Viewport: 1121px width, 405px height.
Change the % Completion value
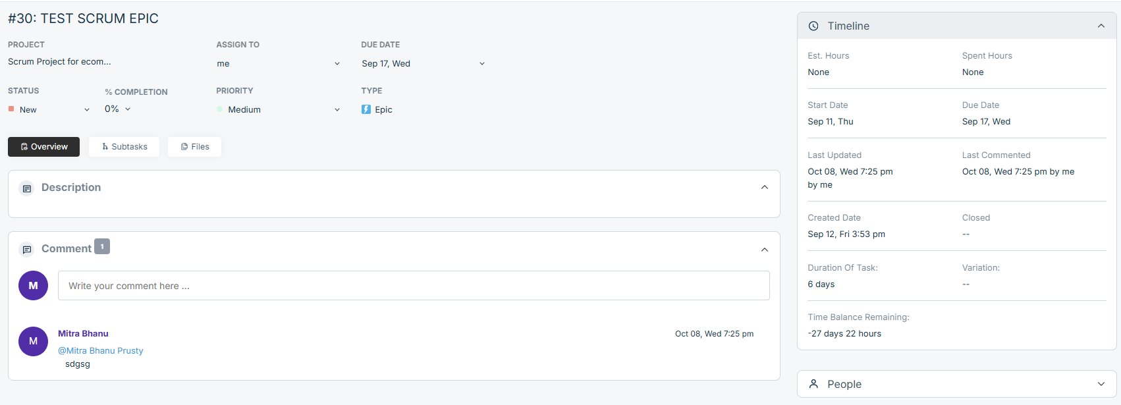[118, 109]
